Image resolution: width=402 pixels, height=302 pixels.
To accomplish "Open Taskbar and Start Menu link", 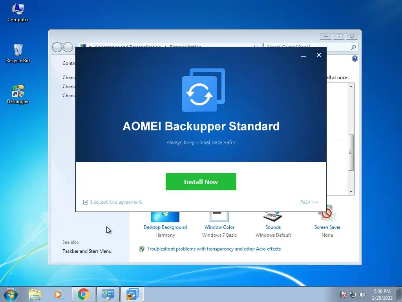I will (87, 251).
